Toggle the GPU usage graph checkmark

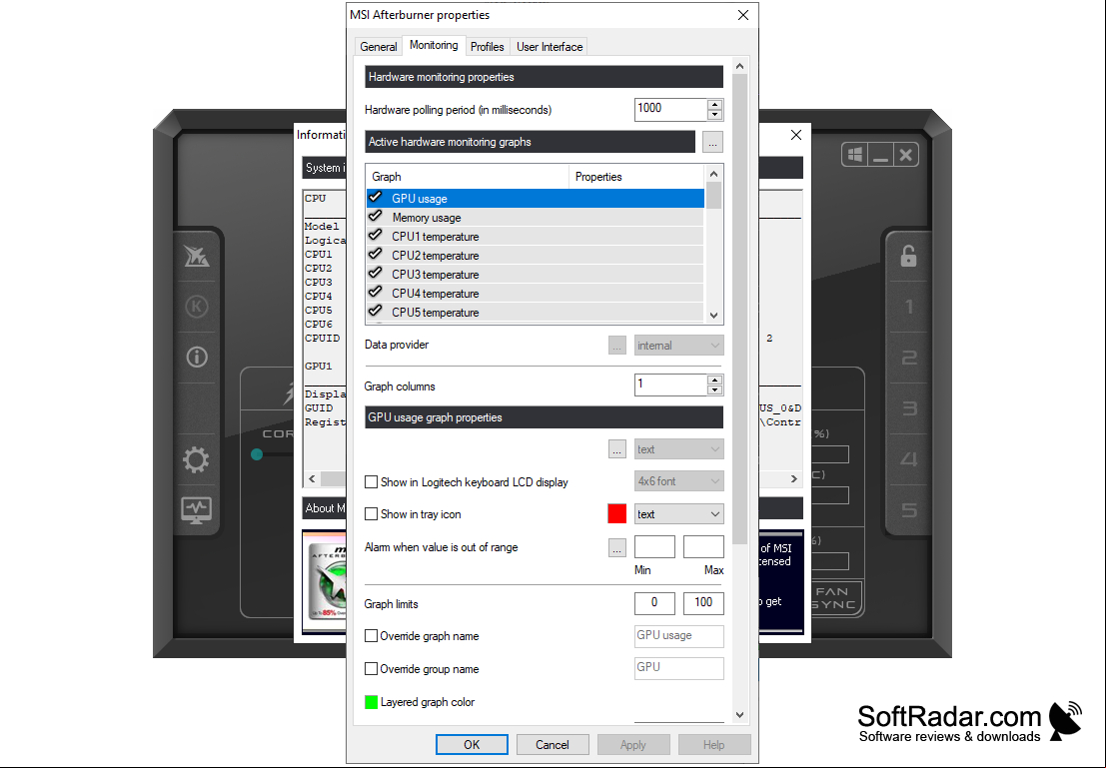click(x=376, y=198)
